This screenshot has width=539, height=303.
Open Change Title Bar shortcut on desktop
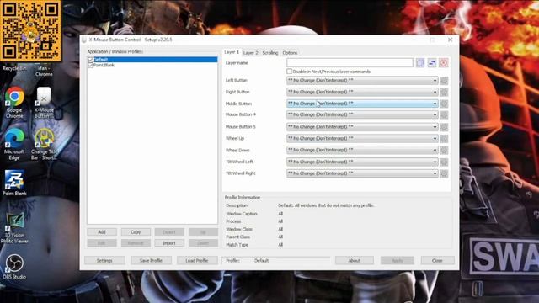(44, 144)
